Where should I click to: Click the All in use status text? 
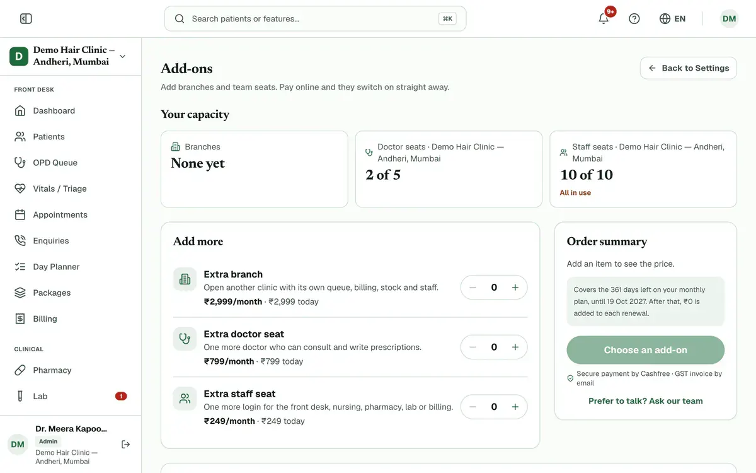575,193
